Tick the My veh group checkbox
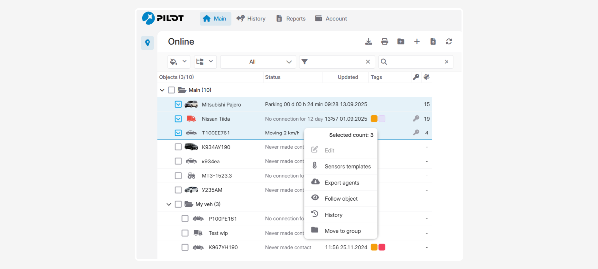 click(x=178, y=204)
